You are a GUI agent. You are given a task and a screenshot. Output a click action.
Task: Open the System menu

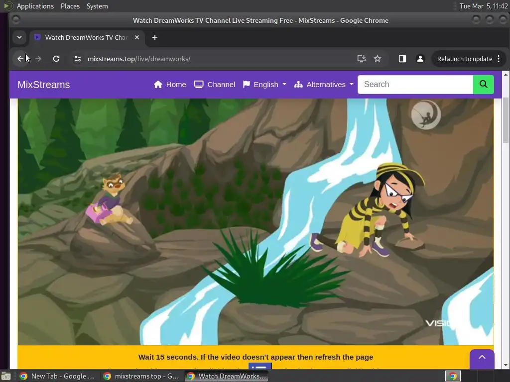[97, 6]
